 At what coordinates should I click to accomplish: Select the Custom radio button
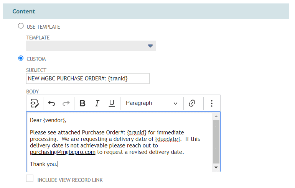[21, 58]
